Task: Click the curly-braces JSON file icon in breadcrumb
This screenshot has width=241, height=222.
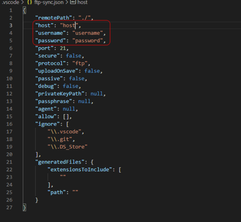Action: (29, 2)
